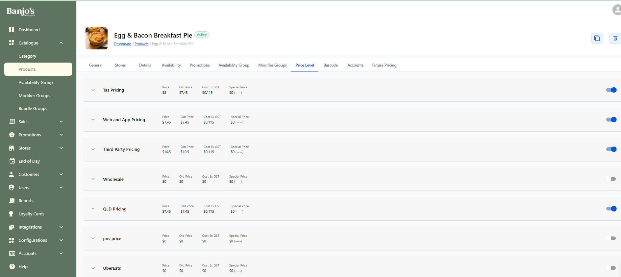Viewport: 621px width, 277px height.
Task: Switch to the Future Pricing tab
Action: click(384, 65)
